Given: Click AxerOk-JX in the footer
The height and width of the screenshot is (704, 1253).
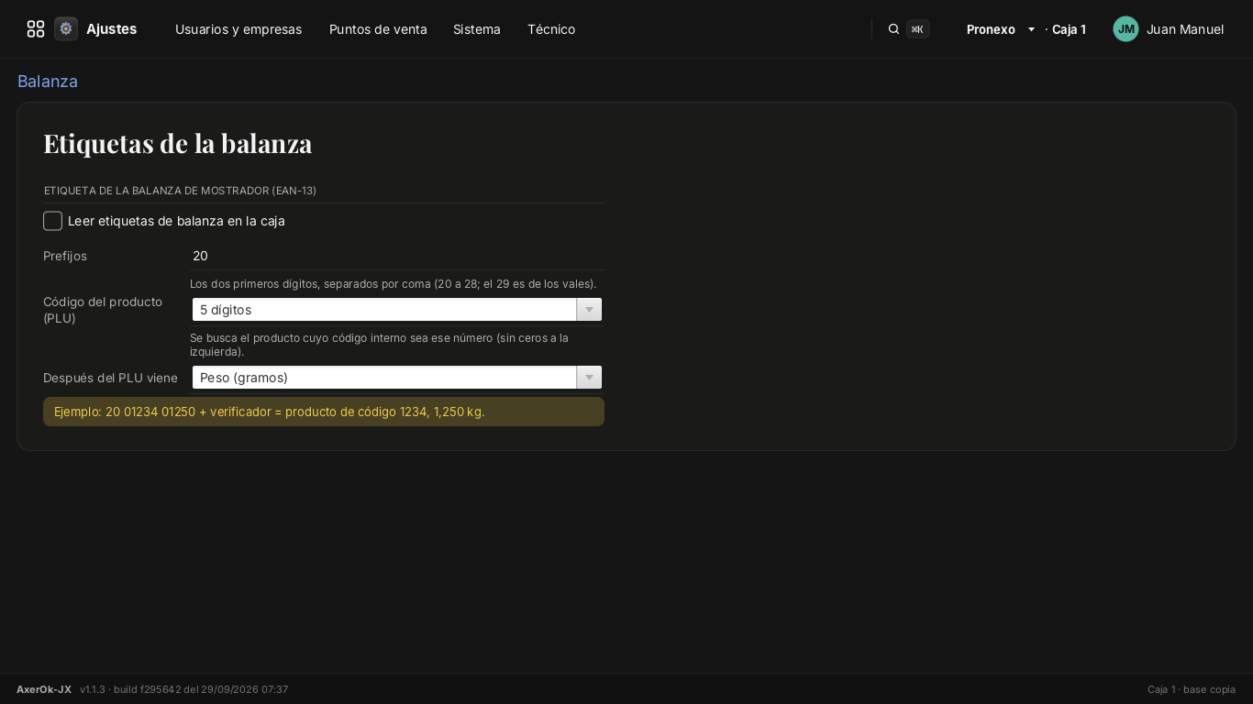Looking at the screenshot, I should pyautogui.click(x=44, y=689).
